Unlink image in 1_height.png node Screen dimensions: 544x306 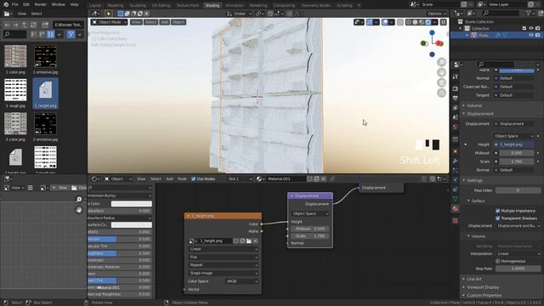[x=255, y=241]
